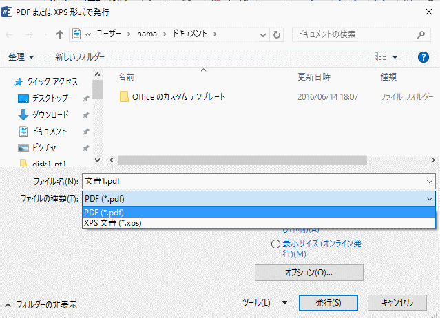
Task: Click 新しいフォルダー button
Action: [80, 57]
